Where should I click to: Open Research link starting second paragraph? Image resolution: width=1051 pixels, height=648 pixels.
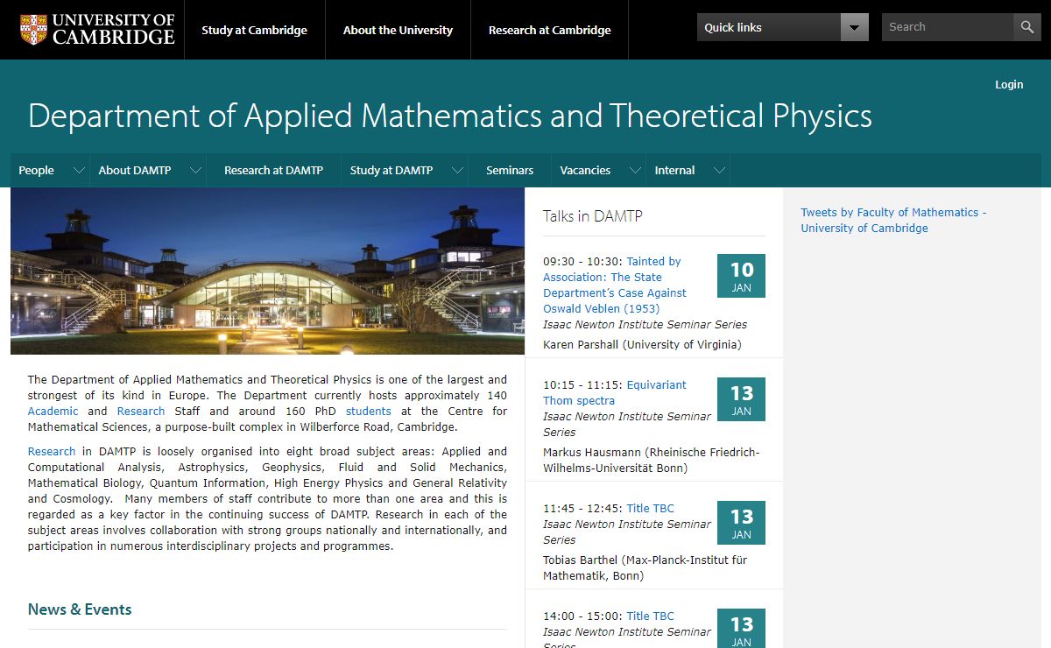pos(52,451)
